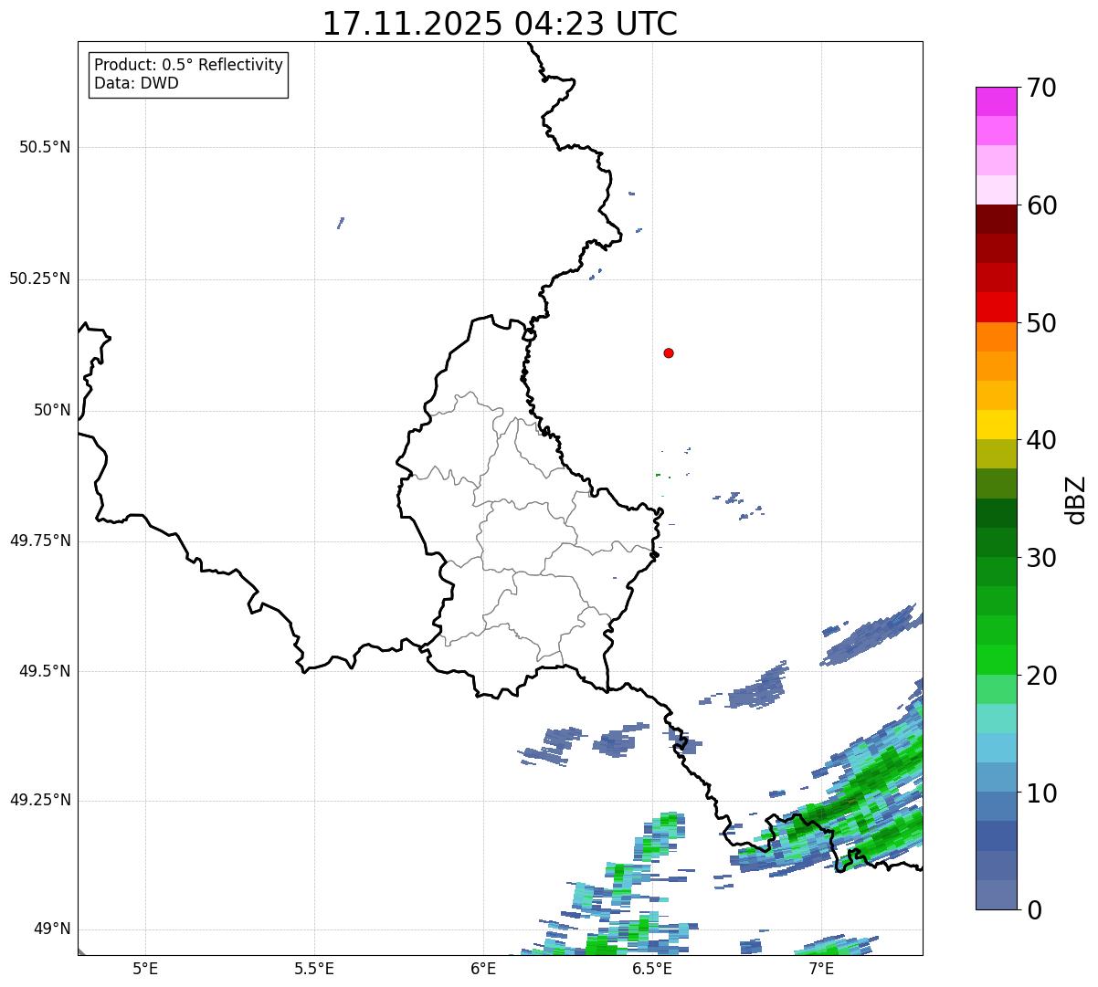
Task: Click the 49.25°N latitude label
Action: [x=39, y=800]
